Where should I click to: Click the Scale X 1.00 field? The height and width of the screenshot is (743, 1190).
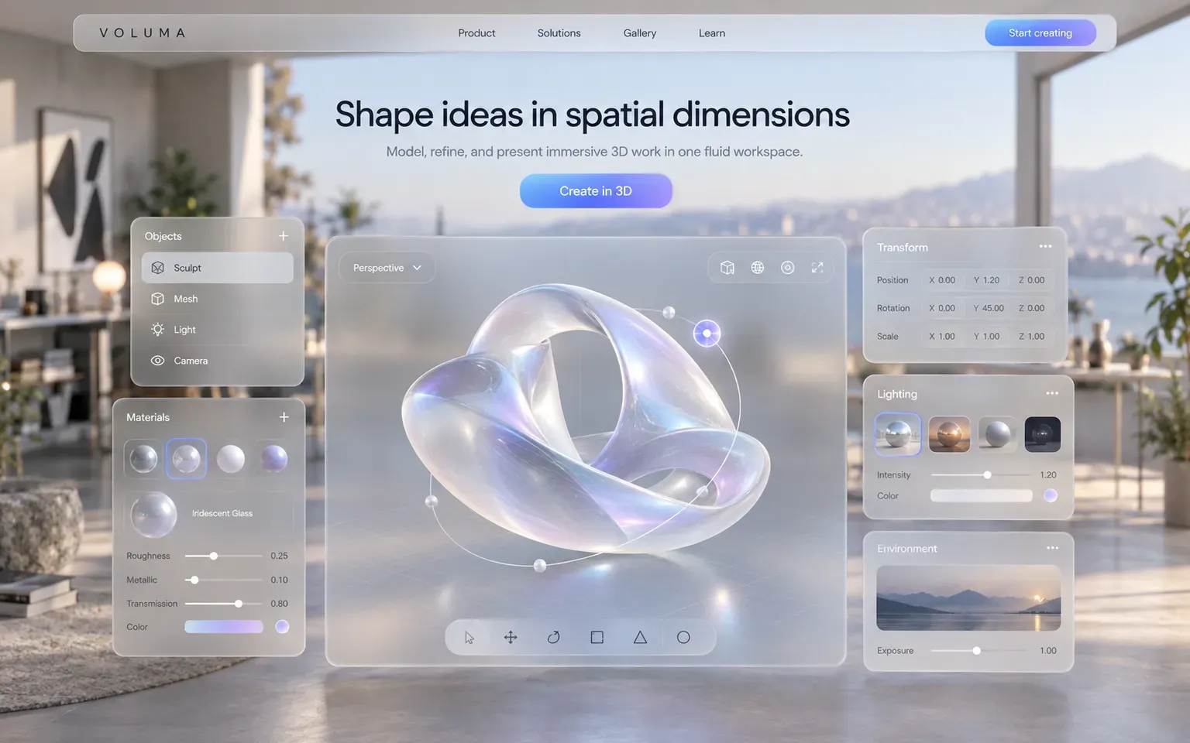942,337
